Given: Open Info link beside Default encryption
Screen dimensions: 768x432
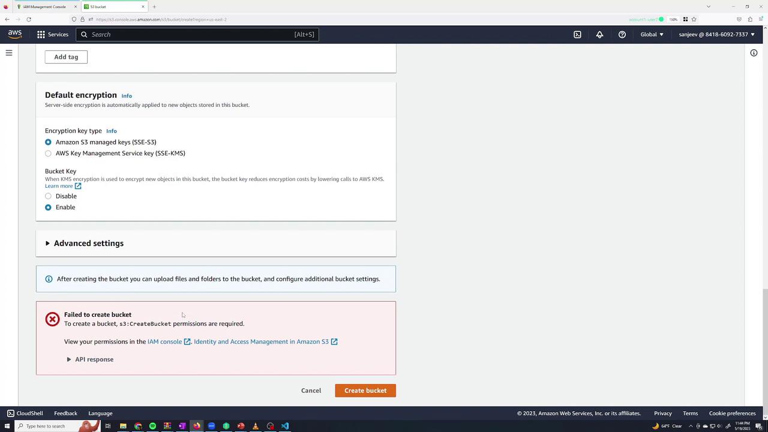Looking at the screenshot, I should (127, 96).
